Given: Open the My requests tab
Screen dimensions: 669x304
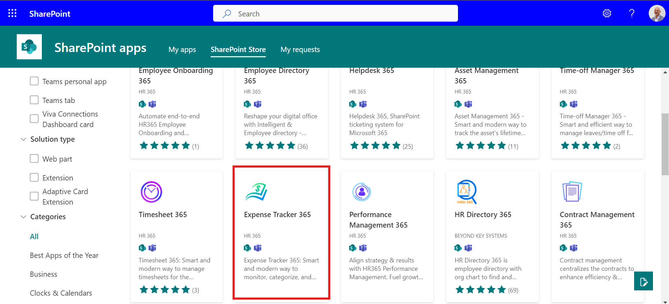Looking at the screenshot, I should click(x=300, y=50).
